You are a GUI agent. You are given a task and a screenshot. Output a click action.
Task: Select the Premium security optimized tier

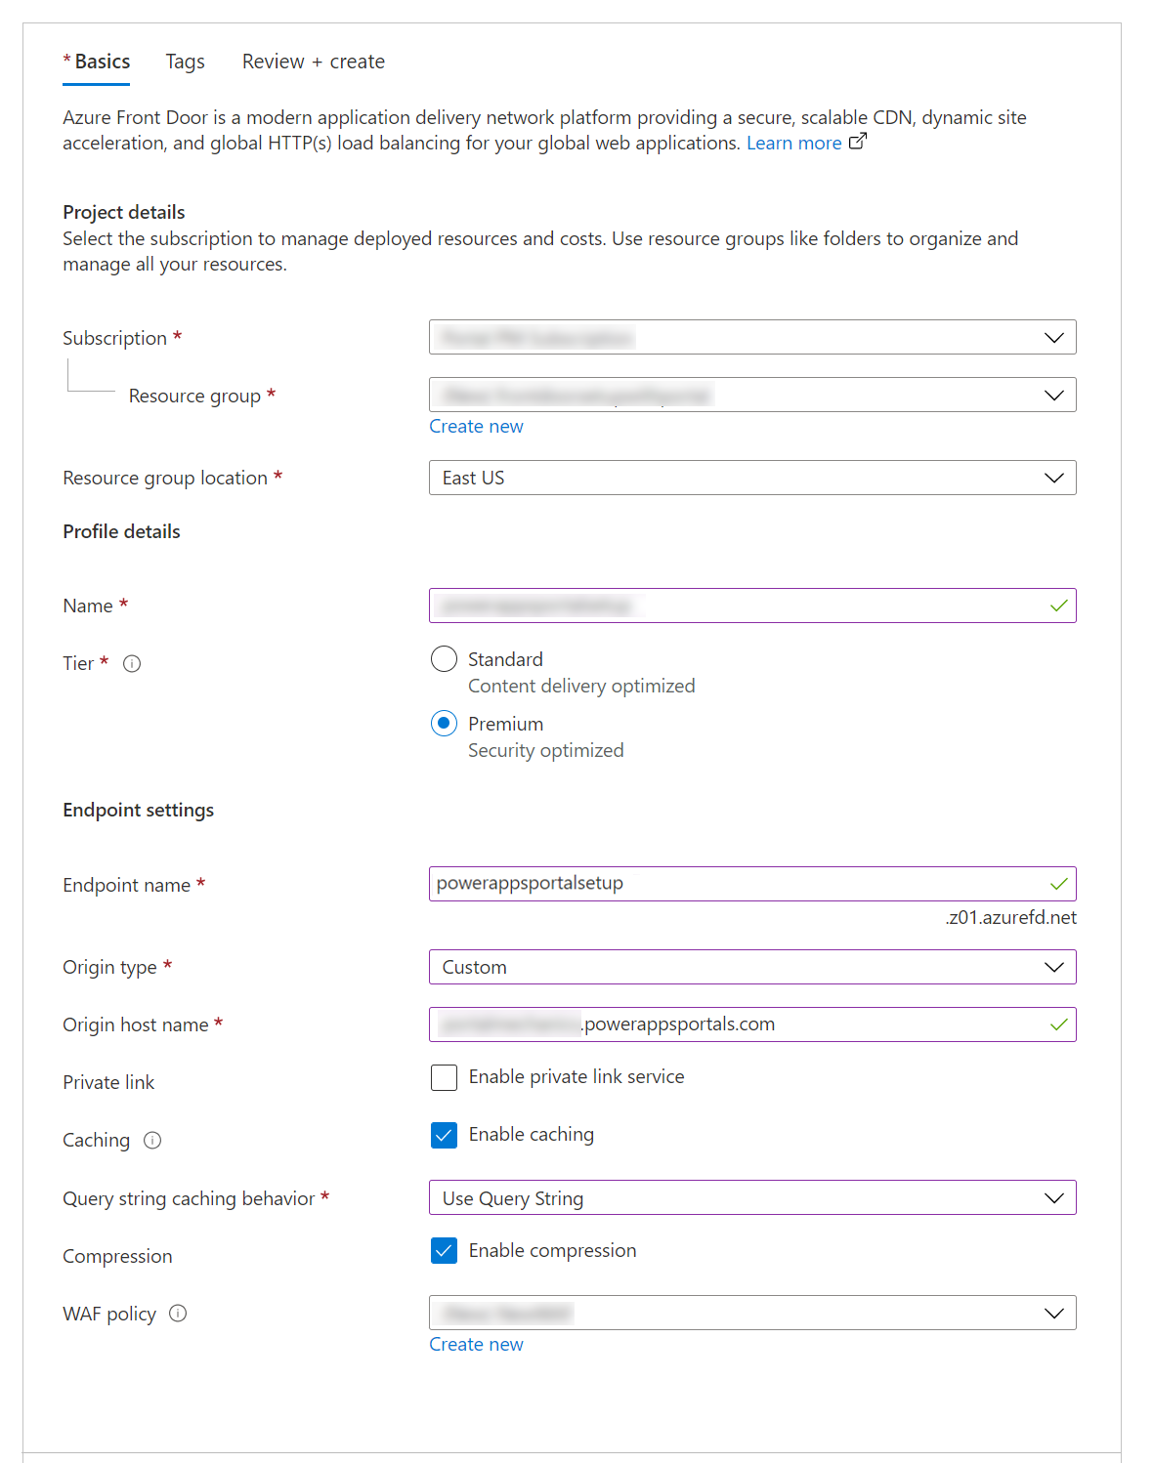coord(444,724)
